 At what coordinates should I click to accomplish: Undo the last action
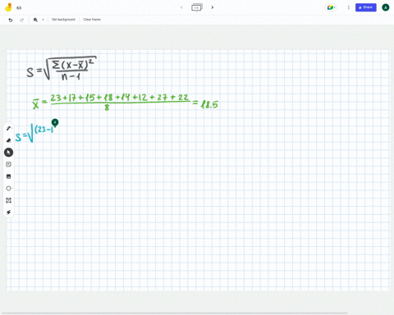[x=11, y=20]
